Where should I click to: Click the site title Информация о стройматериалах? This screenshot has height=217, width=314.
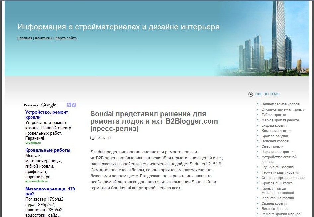tap(118, 27)
